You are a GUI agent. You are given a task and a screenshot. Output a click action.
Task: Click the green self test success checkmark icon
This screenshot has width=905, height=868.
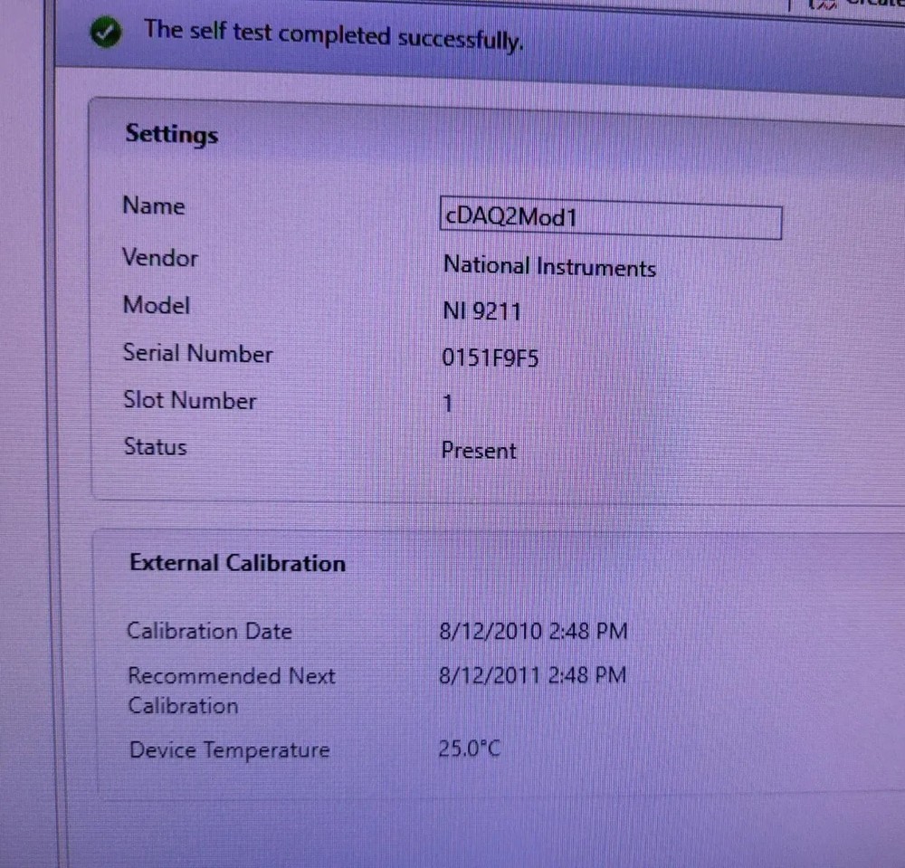click(x=106, y=32)
